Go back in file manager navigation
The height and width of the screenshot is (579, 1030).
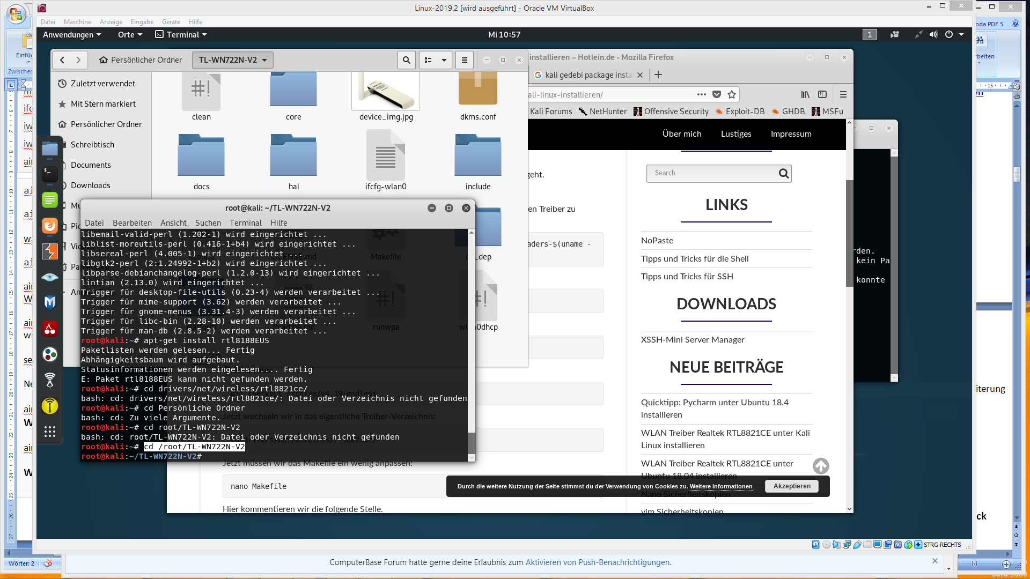[x=62, y=60]
